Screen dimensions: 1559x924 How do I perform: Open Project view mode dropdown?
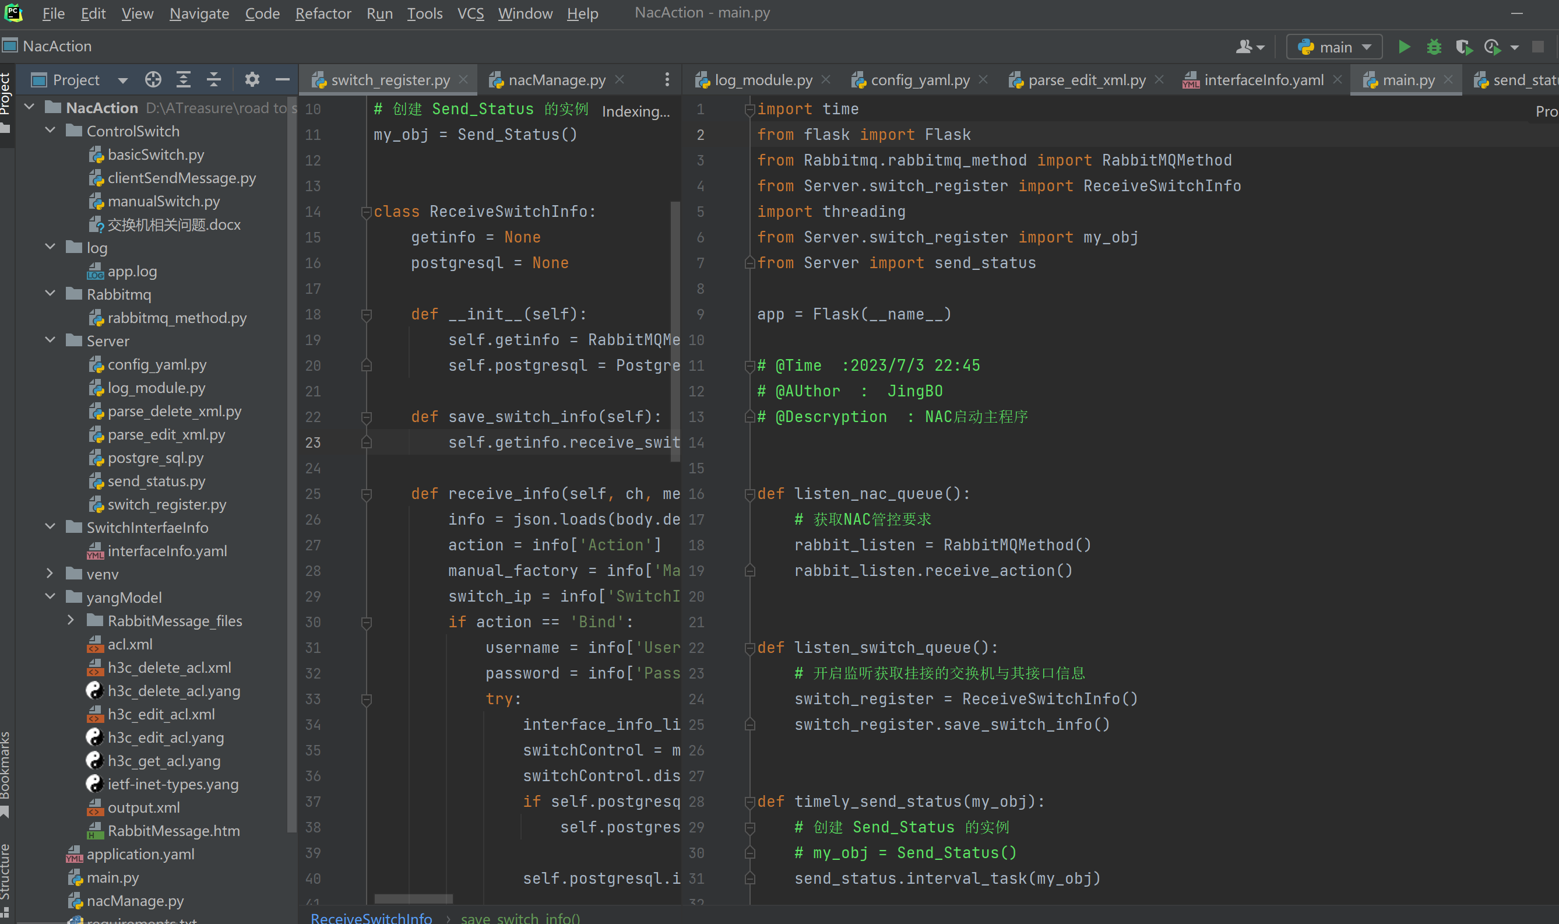coord(122,80)
